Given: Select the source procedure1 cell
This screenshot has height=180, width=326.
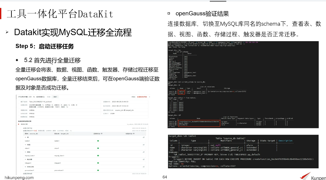Looking at the screenshot, I should click(29, 170).
